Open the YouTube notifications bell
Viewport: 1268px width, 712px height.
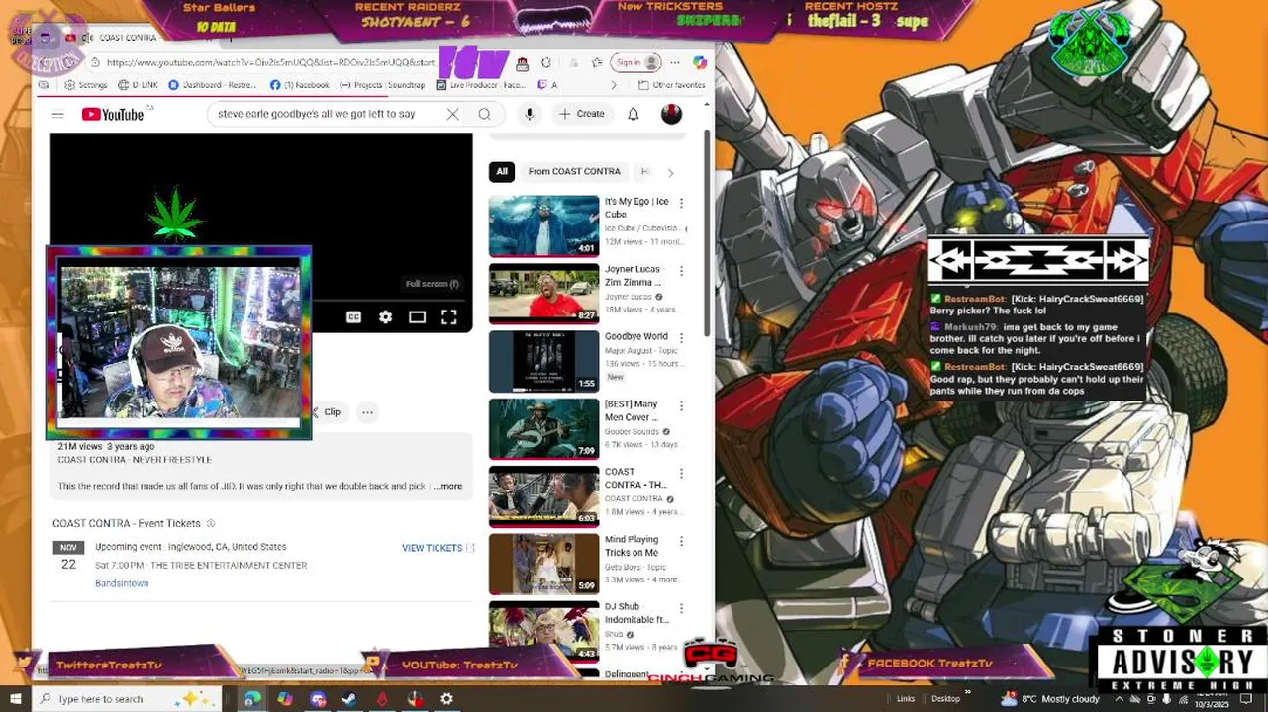(634, 114)
